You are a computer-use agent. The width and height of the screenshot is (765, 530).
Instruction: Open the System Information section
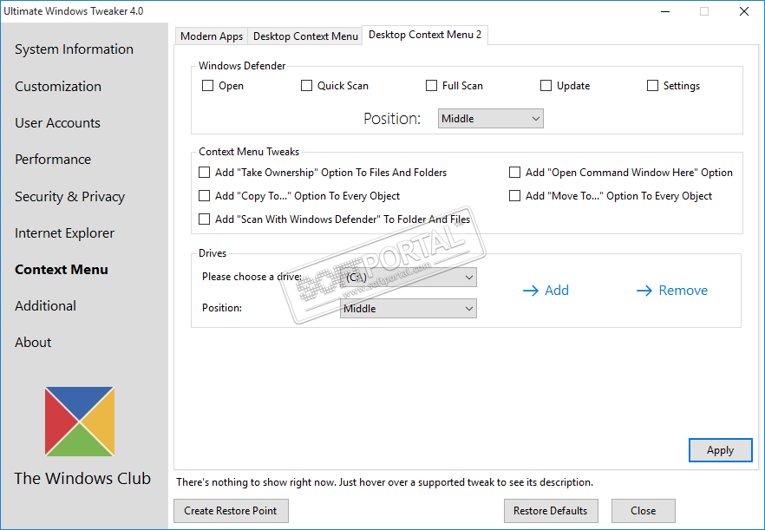(x=75, y=49)
